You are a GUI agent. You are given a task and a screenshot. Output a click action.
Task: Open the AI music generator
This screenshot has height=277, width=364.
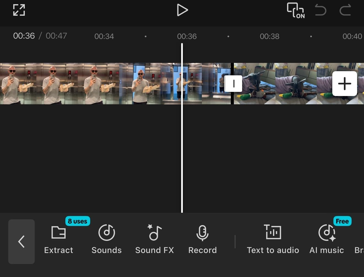click(x=326, y=240)
